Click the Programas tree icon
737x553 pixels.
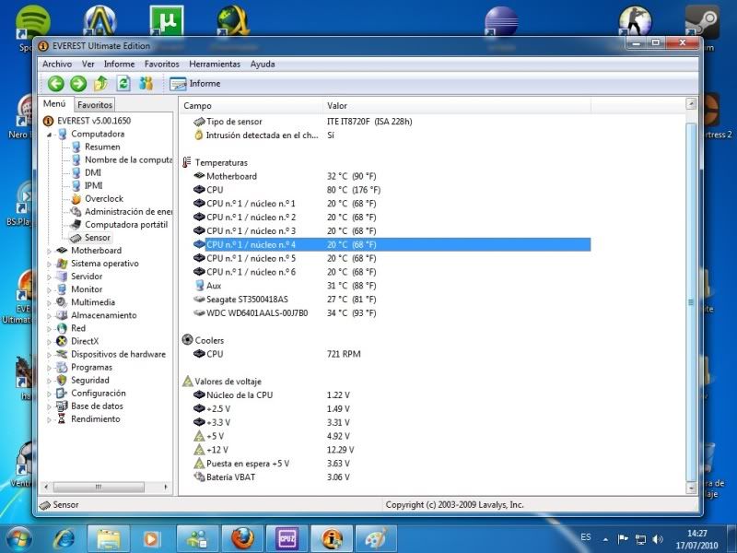tap(62, 367)
